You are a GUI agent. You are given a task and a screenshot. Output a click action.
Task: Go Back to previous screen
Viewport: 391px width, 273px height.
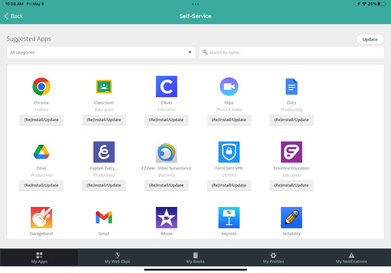pos(14,16)
